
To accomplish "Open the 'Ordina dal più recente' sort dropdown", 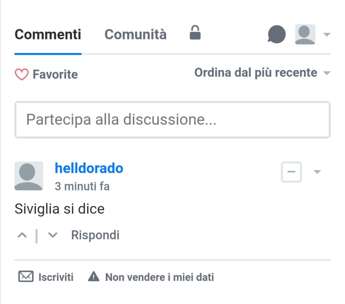I will click(262, 73).
